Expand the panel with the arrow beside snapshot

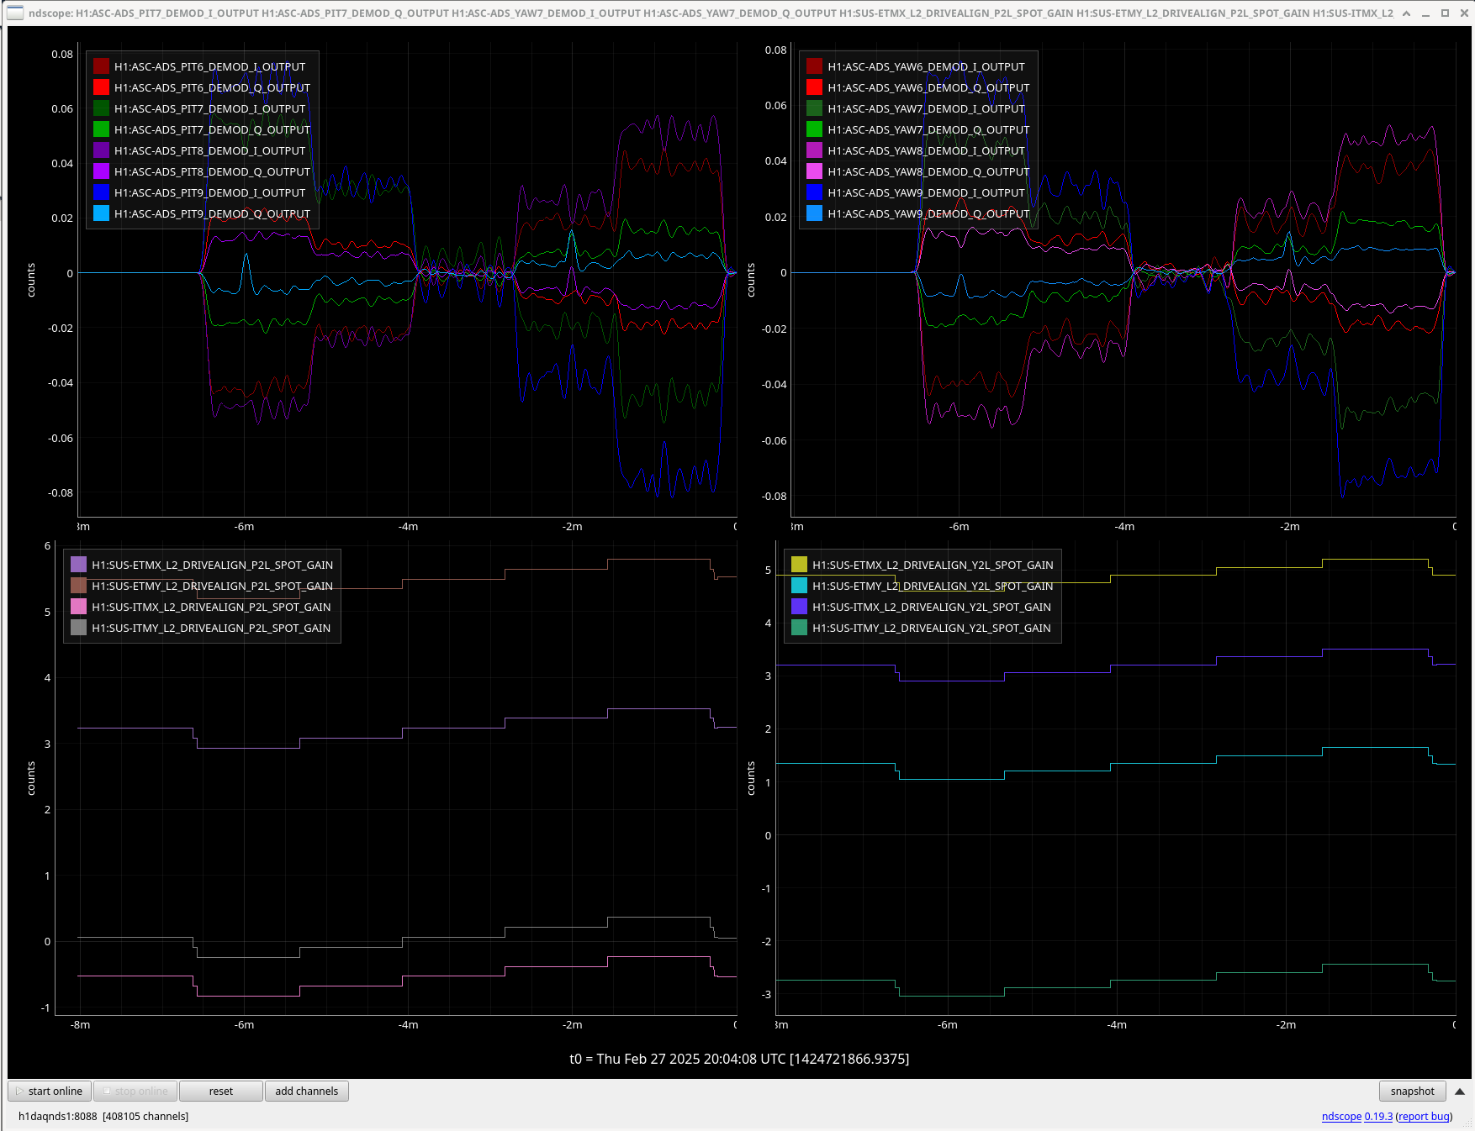point(1460,1092)
